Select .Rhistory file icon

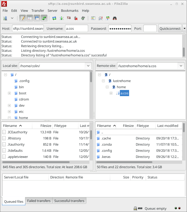[x=4, y=138]
